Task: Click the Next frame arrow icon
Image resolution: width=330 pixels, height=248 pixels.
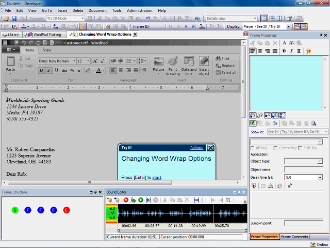Action: point(186,26)
